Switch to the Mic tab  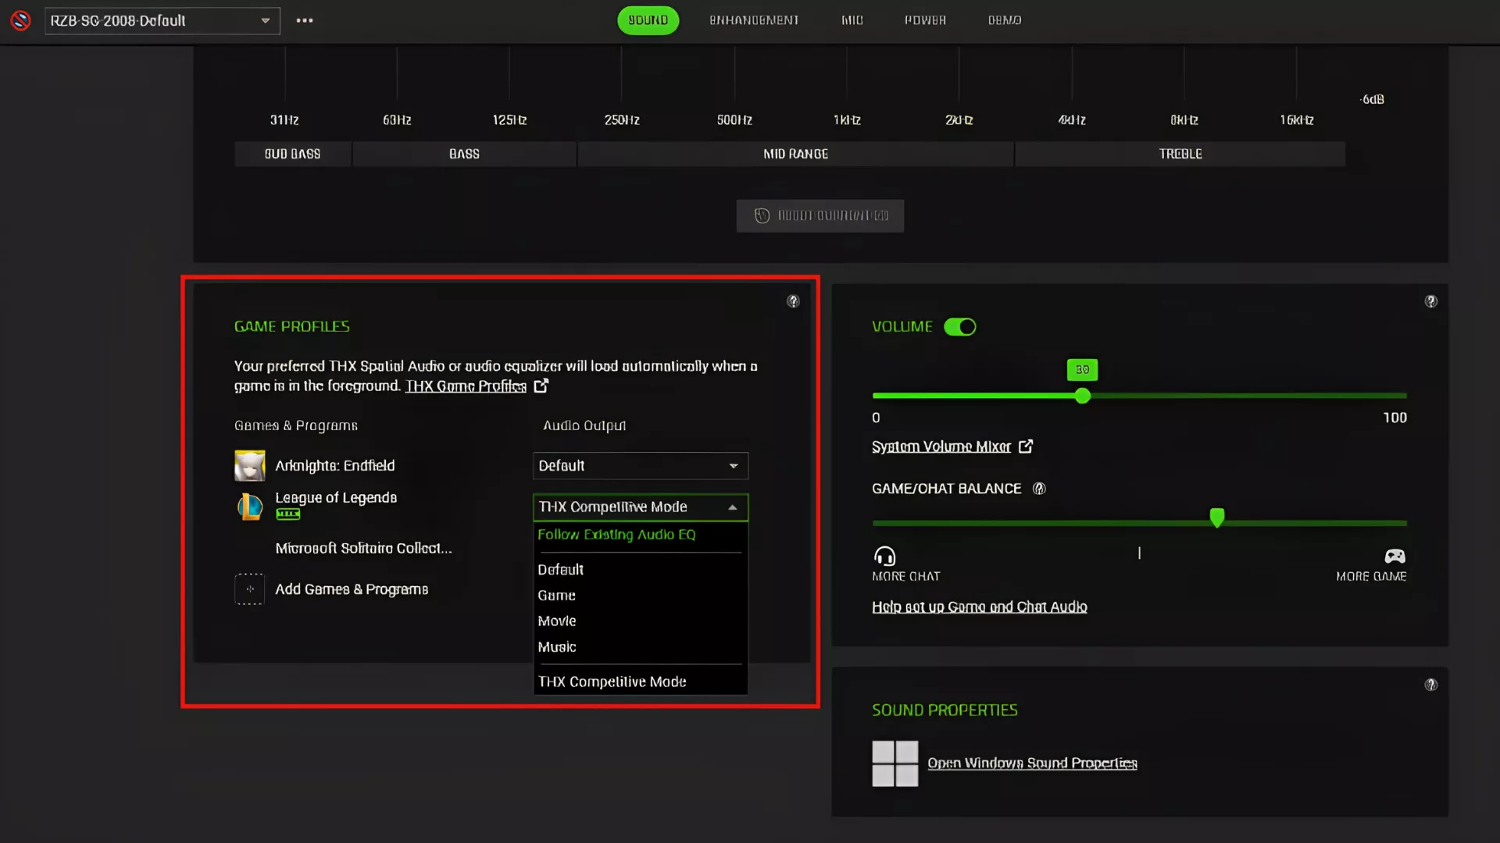coord(852,20)
